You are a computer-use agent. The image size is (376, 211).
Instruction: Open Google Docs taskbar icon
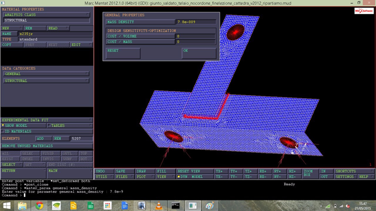[125, 206]
